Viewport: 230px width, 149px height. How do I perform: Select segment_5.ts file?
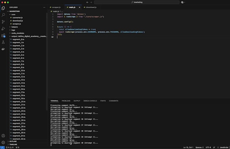pyautogui.click(x=18, y=55)
